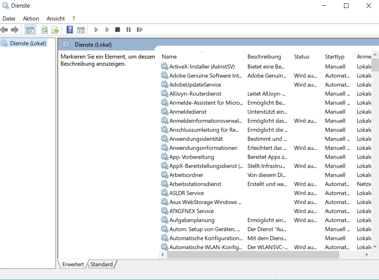
Task: Click gear icon next to Anmeldedienst
Action: pos(164,111)
